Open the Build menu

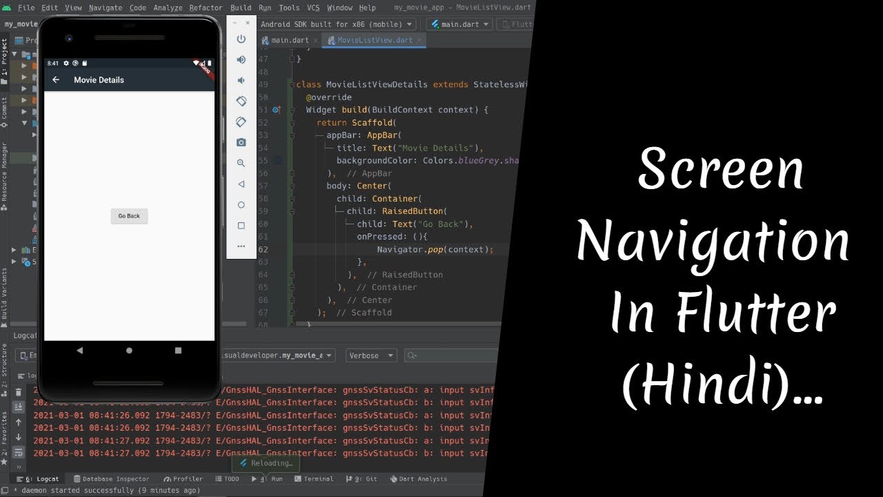pos(241,8)
